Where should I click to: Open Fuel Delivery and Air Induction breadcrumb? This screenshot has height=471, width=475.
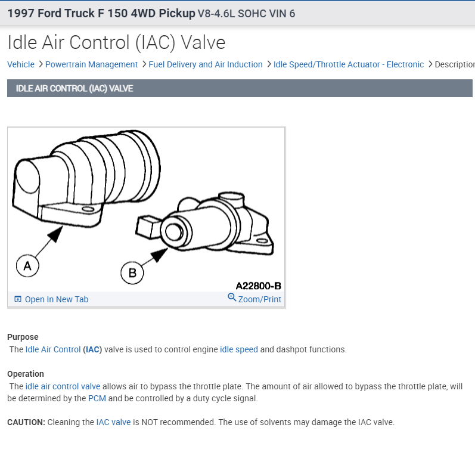[206, 64]
